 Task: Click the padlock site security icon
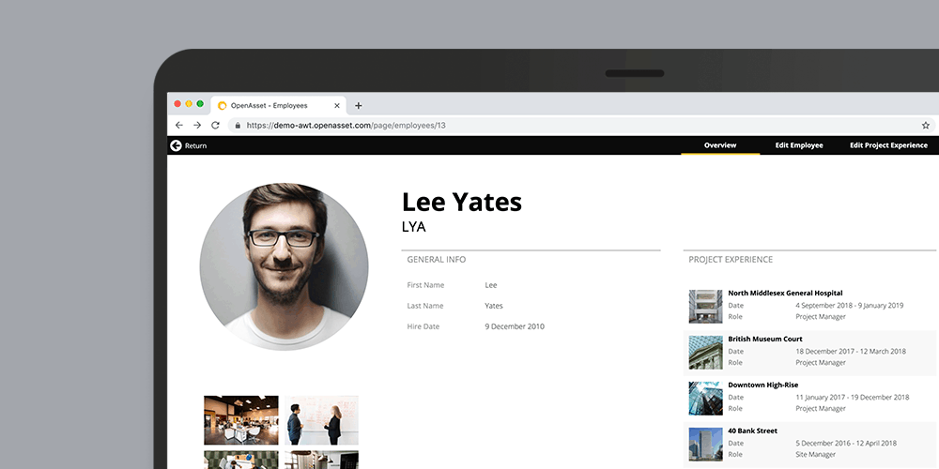pyautogui.click(x=238, y=126)
